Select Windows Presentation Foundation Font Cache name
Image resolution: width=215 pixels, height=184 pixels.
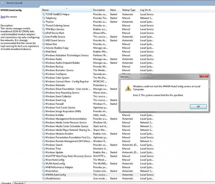pyautogui.click(x=69, y=137)
